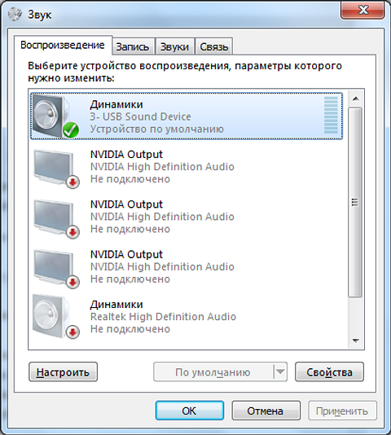391x435 pixels.
Task: Open device Свойства
Action: click(x=329, y=371)
